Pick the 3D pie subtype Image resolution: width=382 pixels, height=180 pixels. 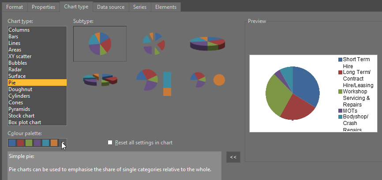[x=207, y=43]
